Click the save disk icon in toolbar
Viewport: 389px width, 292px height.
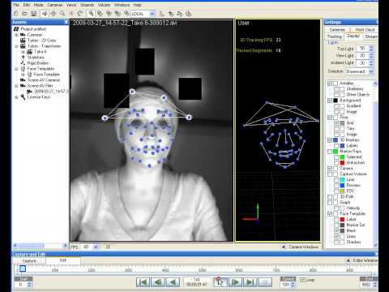pyautogui.click(x=34, y=13)
